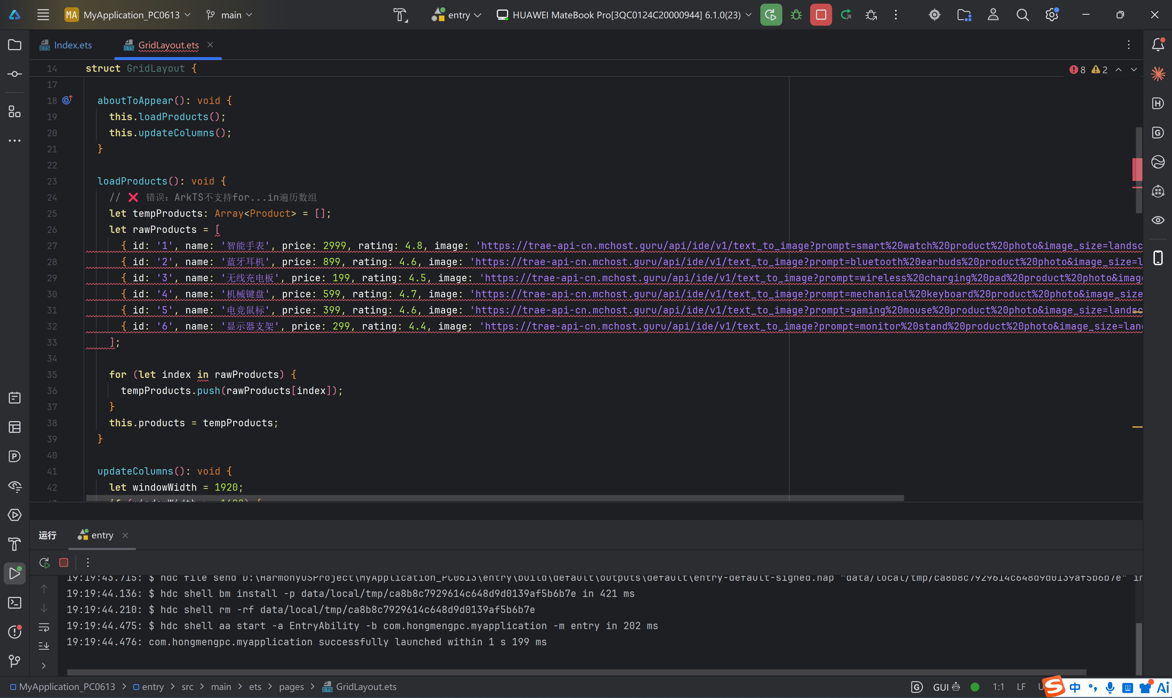Click MyApplication_PC0613 breadcrumb
Screen dimensions: 1172x698
pos(63,687)
